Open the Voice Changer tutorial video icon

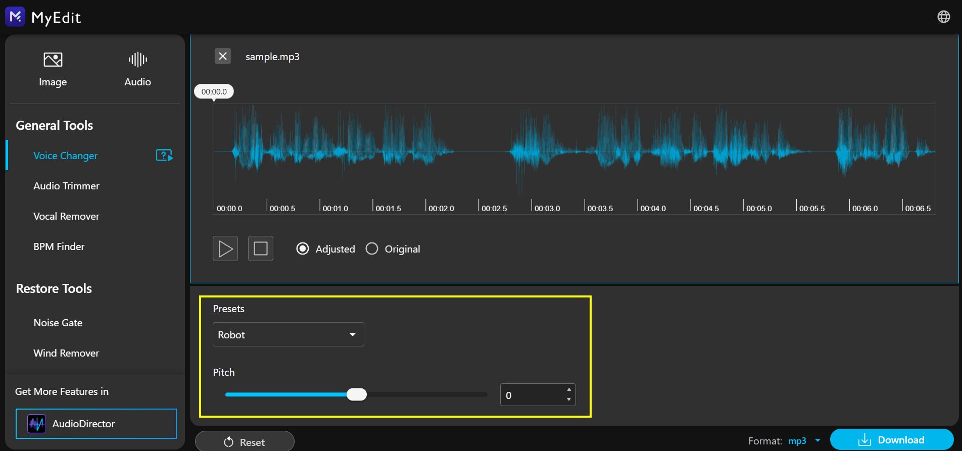(x=164, y=156)
